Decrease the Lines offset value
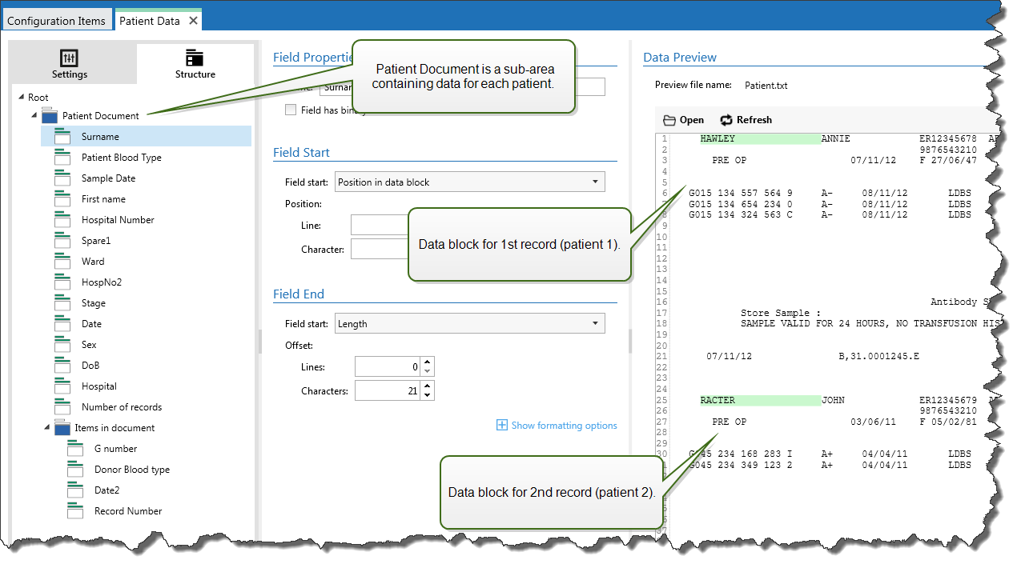Screen dimensions: 1021x568 pos(428,371)
